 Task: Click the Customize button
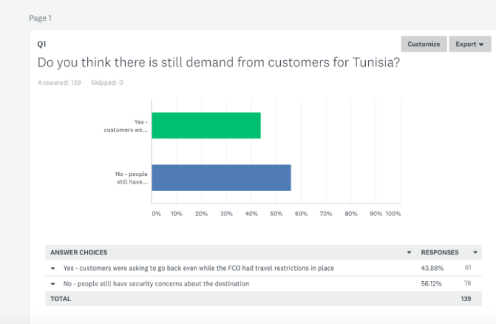coord(423,44)
